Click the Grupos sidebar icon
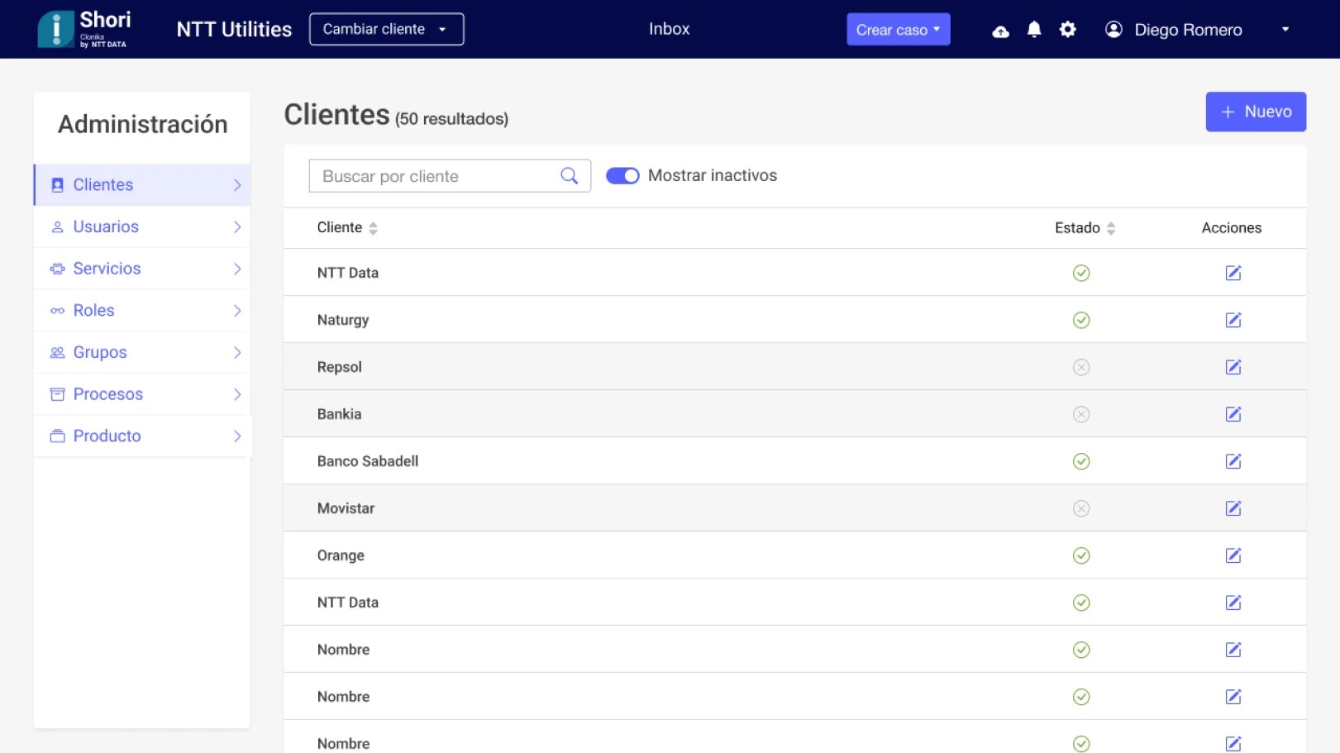This screenshot has width=1340, height=753. tap(57, 352)
